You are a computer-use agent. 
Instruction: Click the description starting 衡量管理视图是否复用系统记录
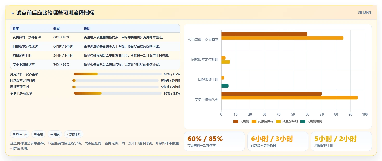[127, 56]
